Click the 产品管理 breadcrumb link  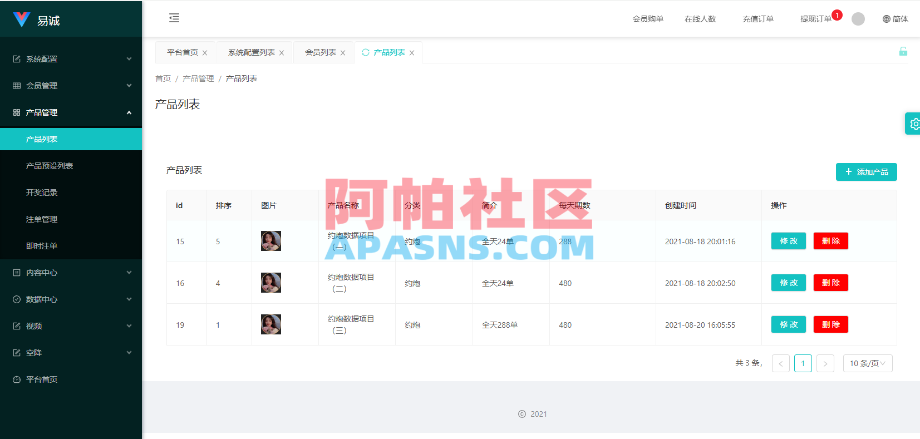click(x=198, y=78)
